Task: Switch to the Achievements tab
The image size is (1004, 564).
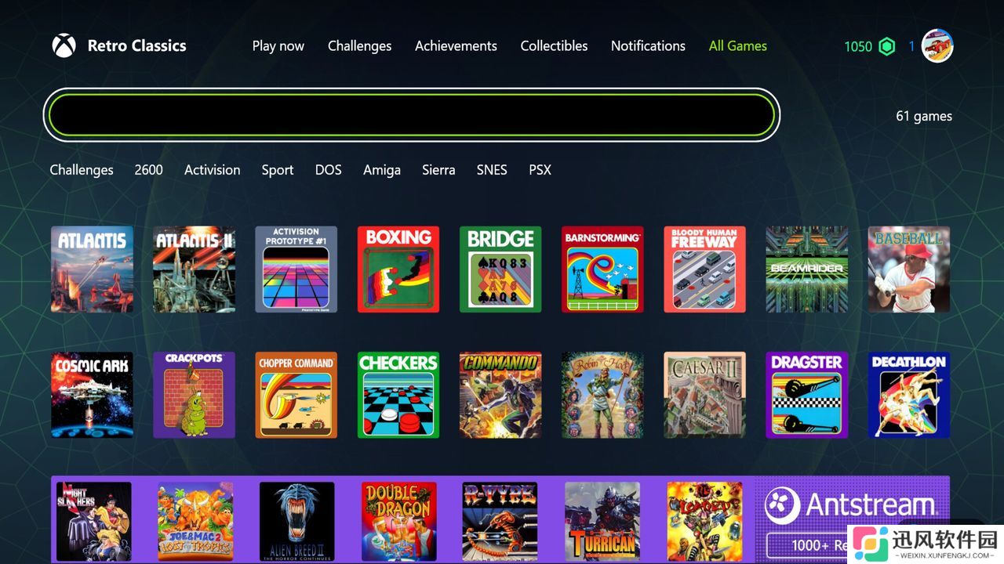Action: tap(456, 46)
